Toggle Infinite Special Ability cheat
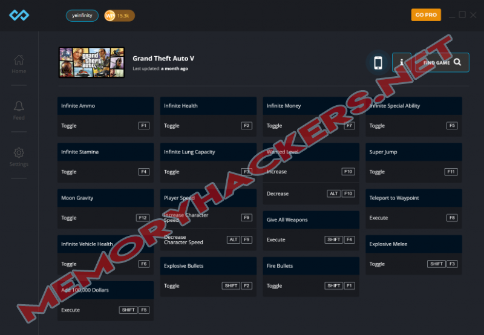 (414, 126)
